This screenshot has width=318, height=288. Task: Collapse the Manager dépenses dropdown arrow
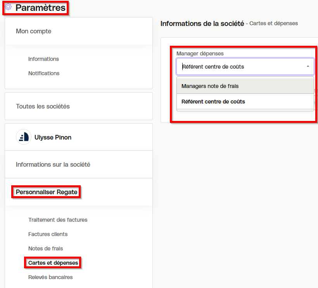click(308, 67)
